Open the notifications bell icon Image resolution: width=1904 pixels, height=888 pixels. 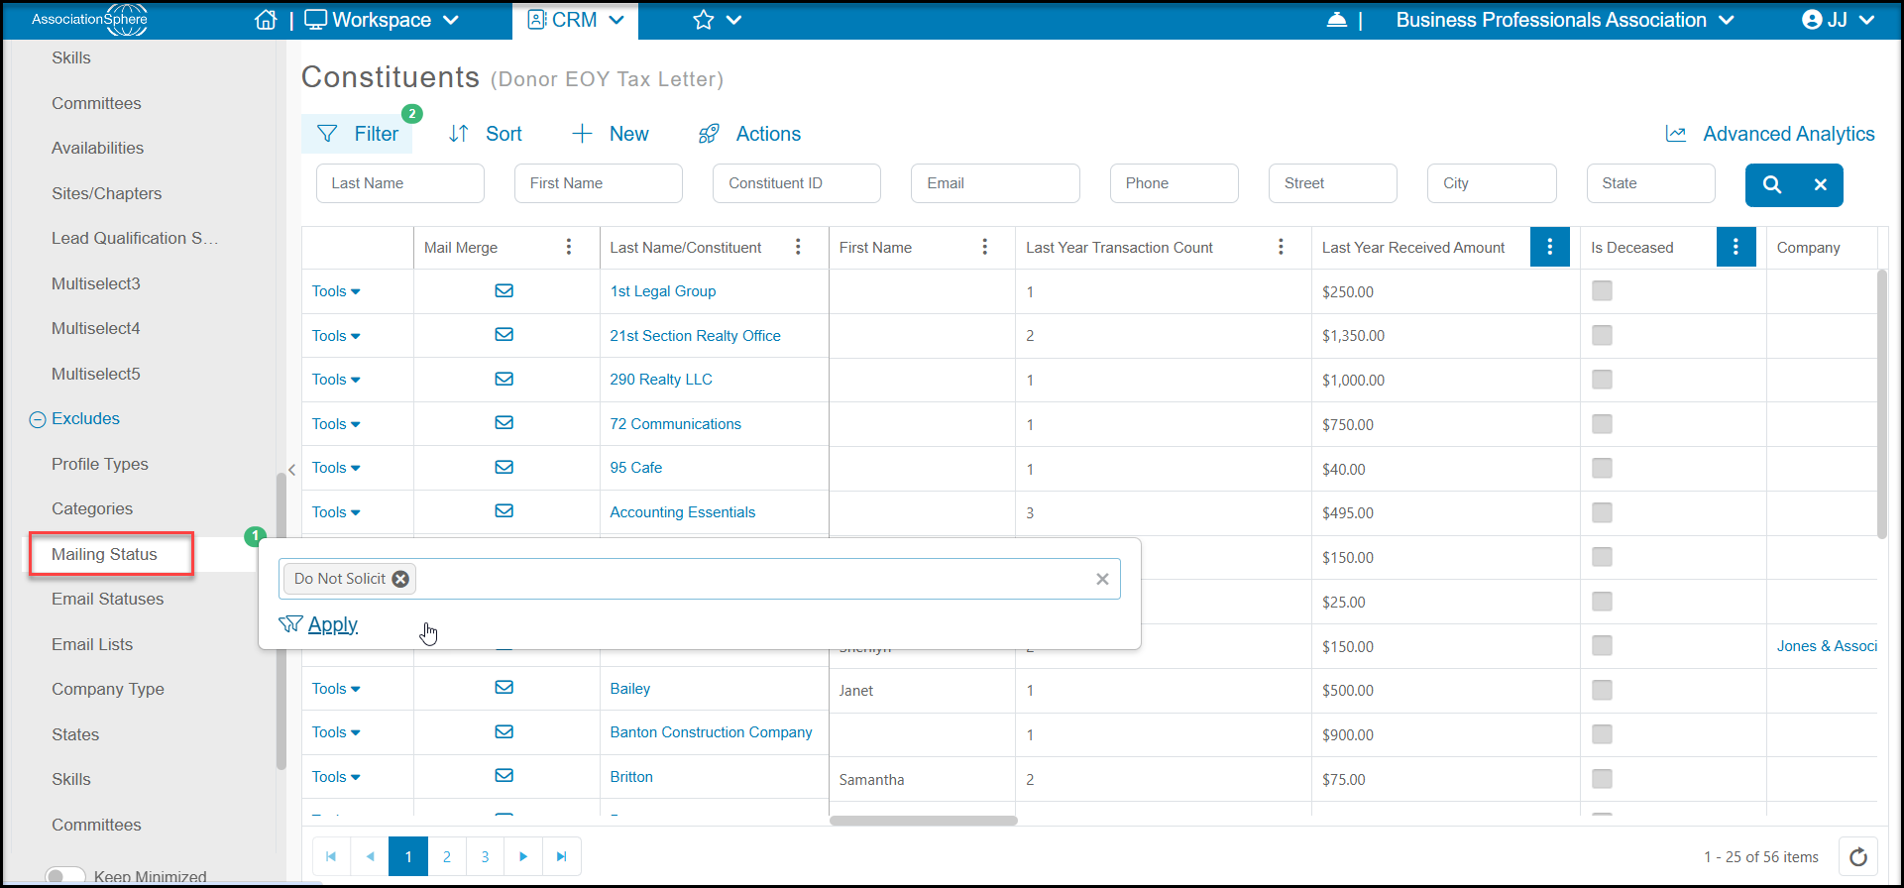[1337, 20]
